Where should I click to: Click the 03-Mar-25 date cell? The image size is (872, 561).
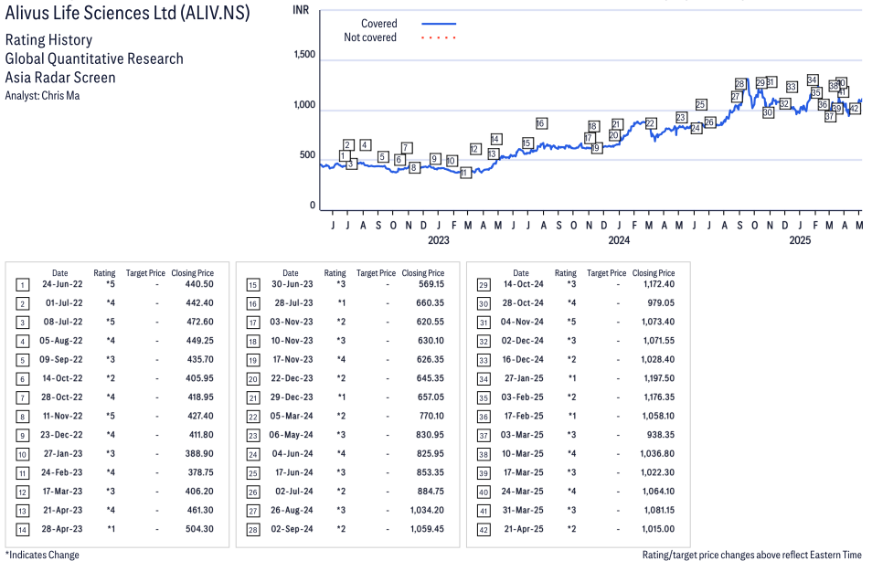pos(522,435)
